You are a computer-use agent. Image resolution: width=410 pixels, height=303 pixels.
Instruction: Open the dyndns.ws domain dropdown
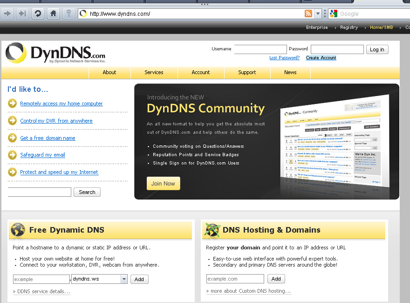coord(124,279)
